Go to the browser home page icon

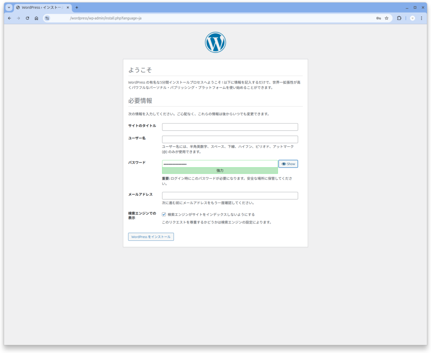pyautogui.click(x=36, y=18)
